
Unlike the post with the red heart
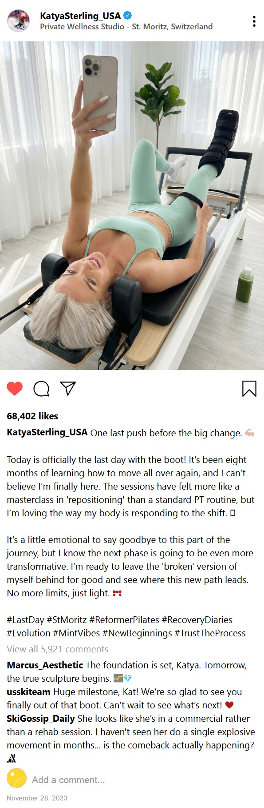pyautogui.click(x=15, y=389)
